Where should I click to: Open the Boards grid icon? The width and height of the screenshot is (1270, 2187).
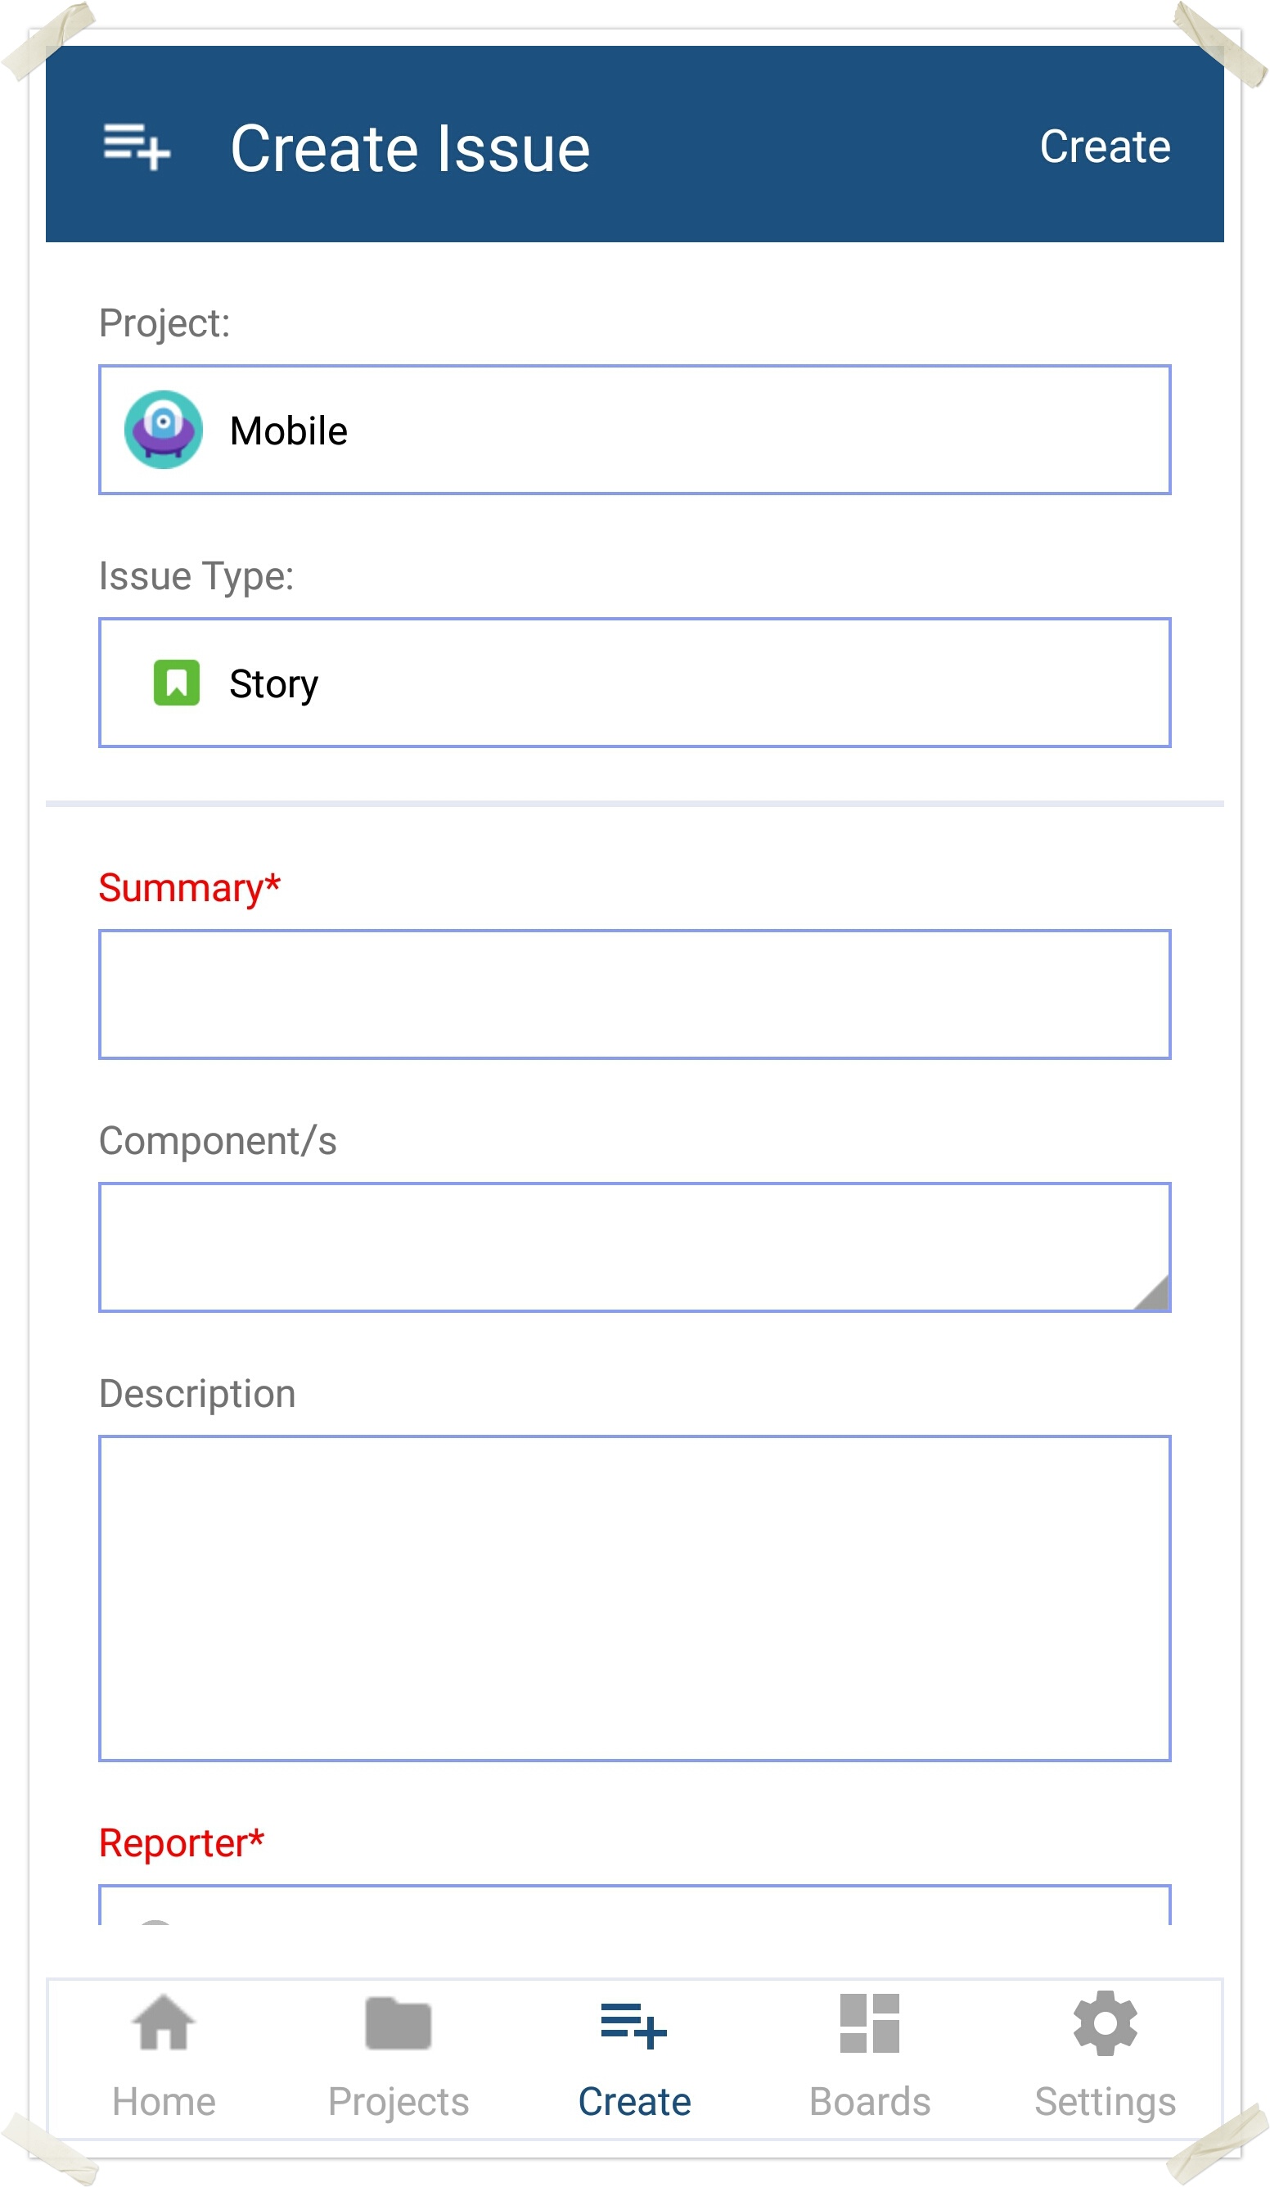[x=869, y=2024]
